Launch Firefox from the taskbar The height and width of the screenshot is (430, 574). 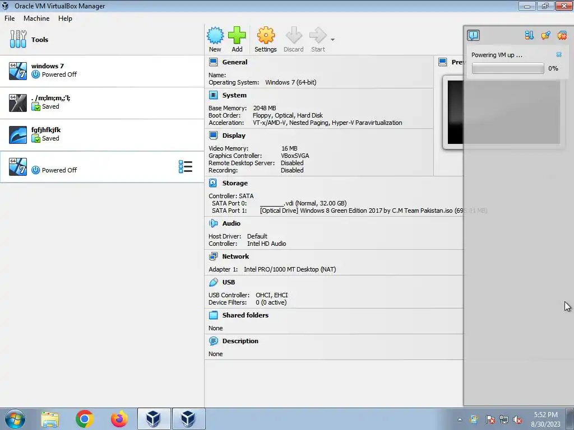click(x=119, y=419)
